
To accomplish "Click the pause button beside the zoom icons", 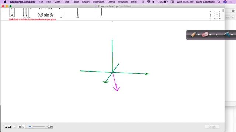I will click(15, 127).
